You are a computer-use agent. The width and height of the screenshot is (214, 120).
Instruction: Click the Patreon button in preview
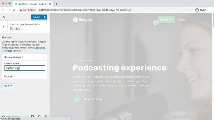[167, 20]
